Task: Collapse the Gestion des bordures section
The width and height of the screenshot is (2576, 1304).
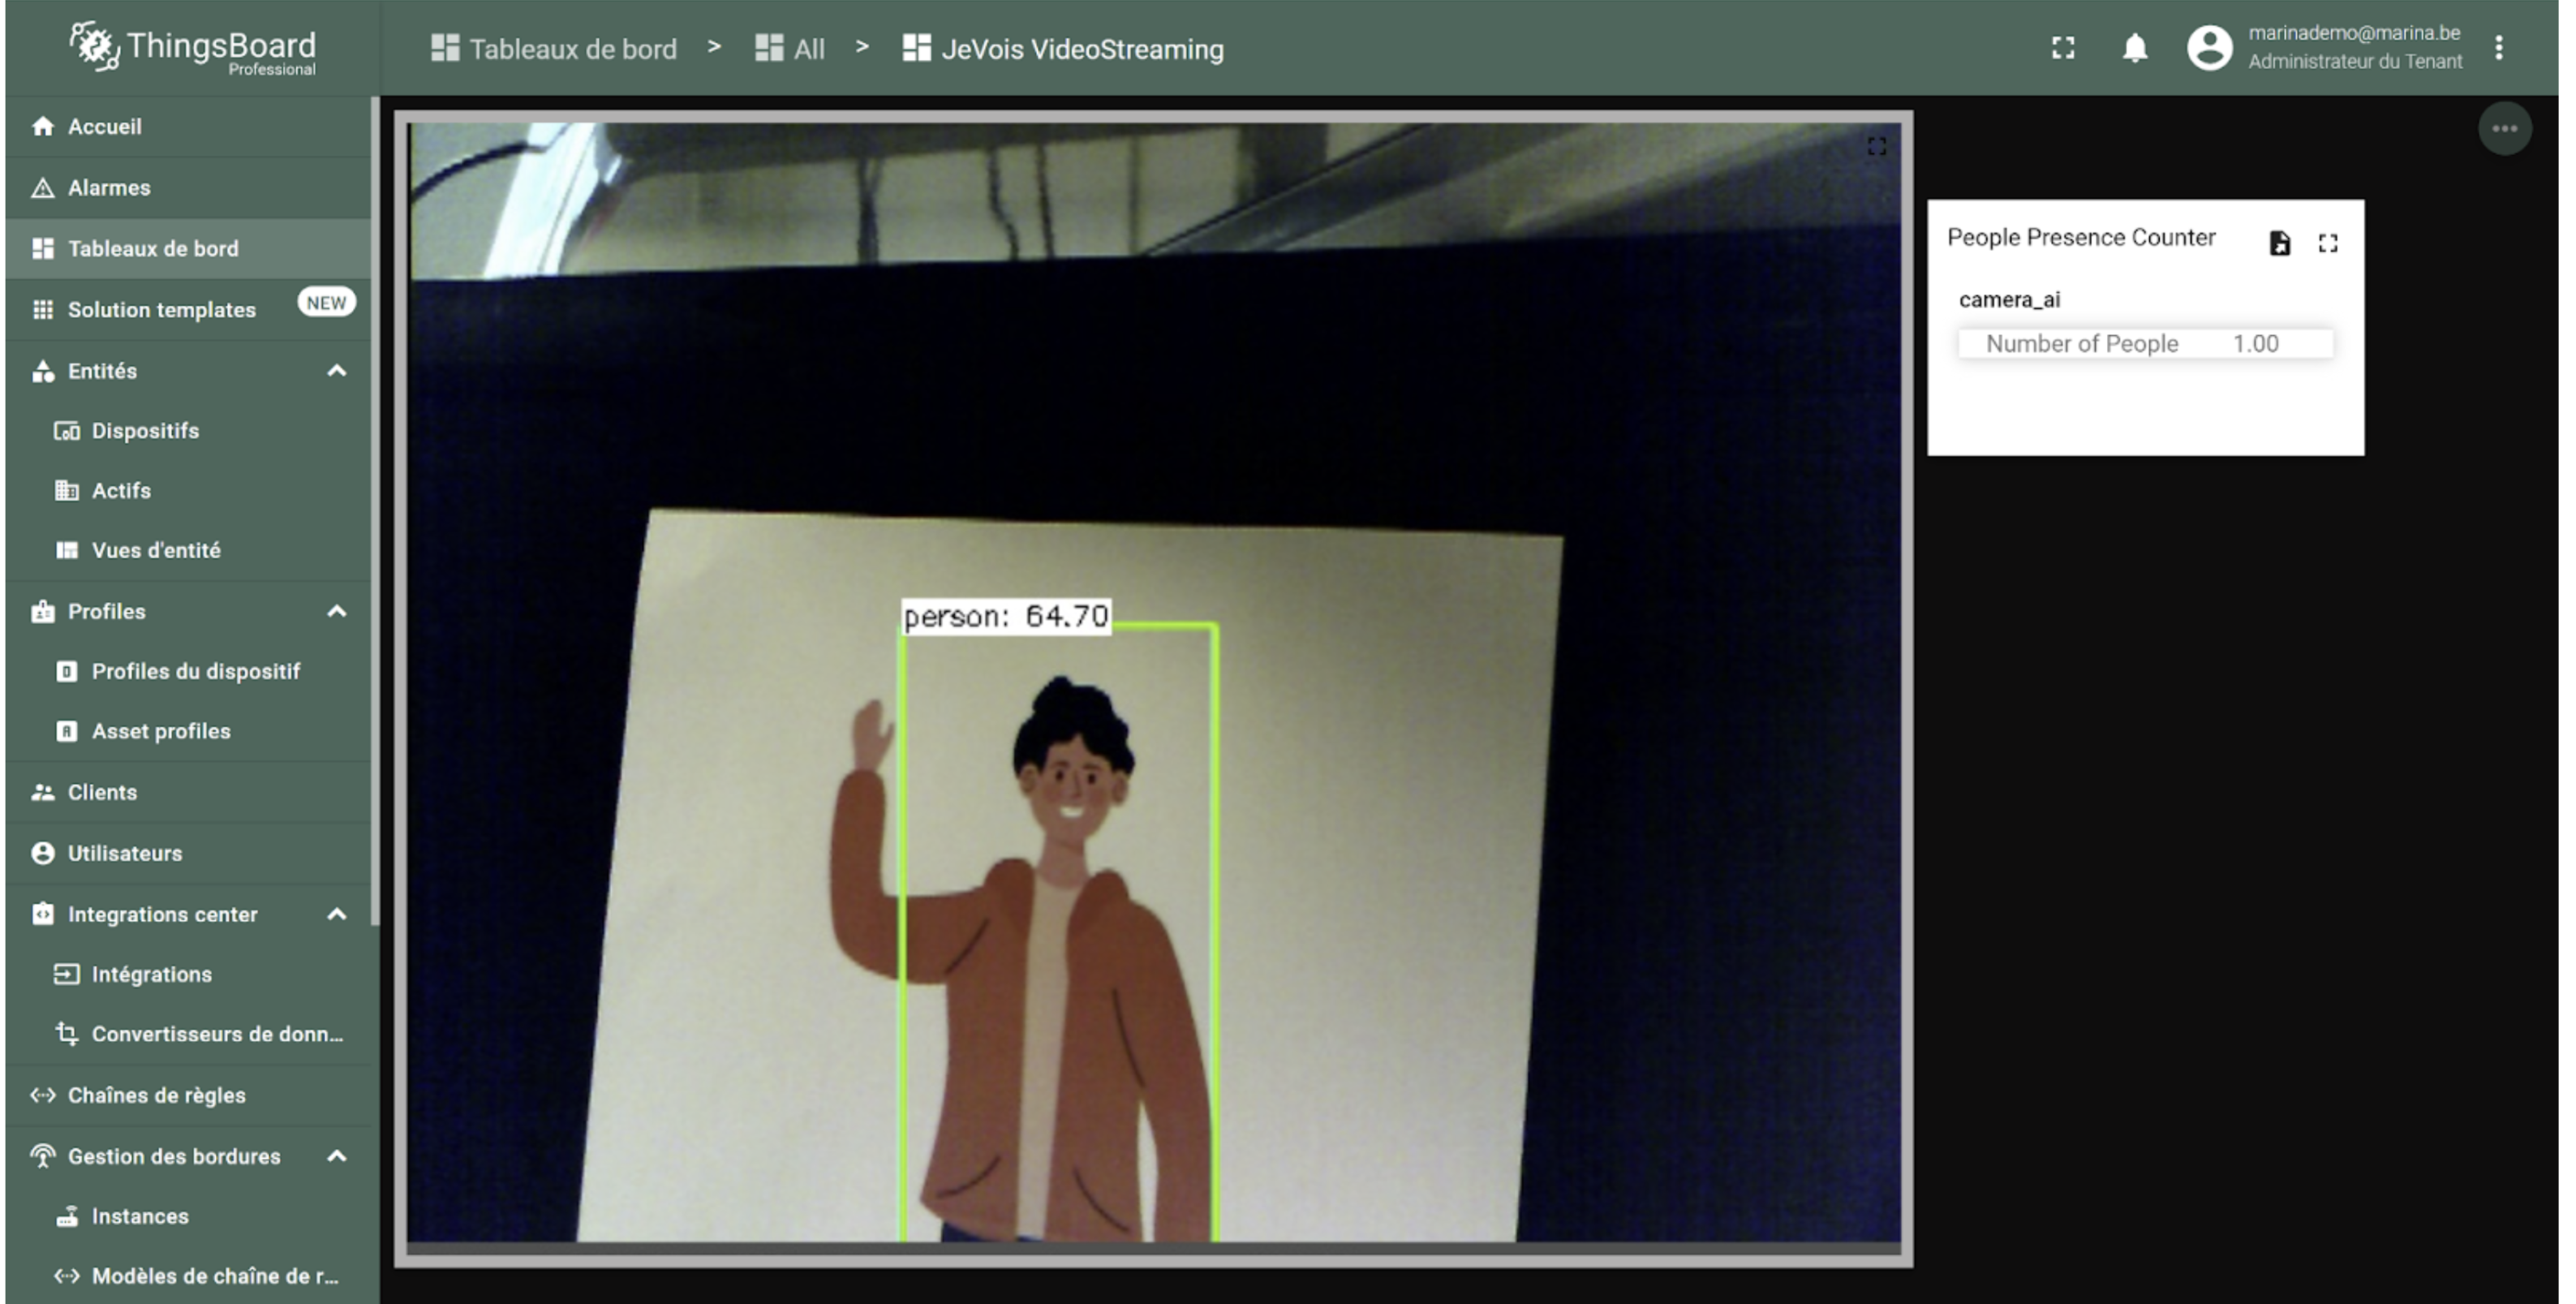Action: 337,1156
